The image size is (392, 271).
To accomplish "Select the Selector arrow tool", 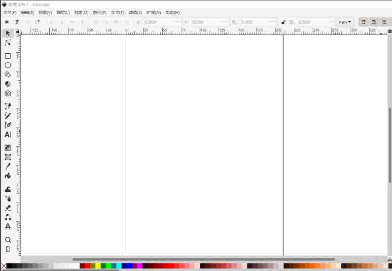I will (8, 33).
